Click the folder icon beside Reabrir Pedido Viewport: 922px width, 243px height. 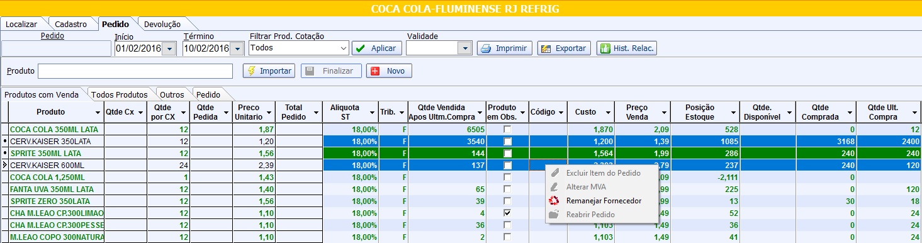pyautogui.click(x=554, y=215)
